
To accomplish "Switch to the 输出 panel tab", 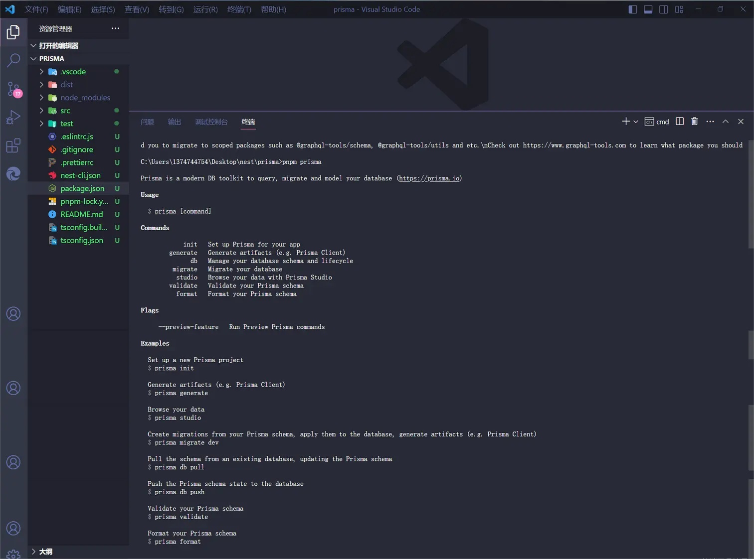I will tap(175, 122).
